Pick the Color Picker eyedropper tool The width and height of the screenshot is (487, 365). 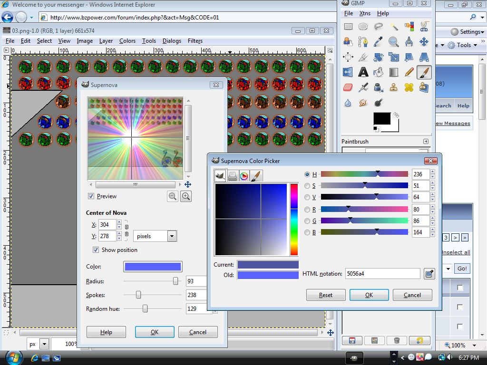379,42
